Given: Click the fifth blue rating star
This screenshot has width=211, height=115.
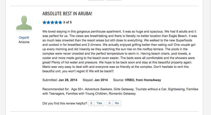Looking at the screenshot, I should click(60, 22).
